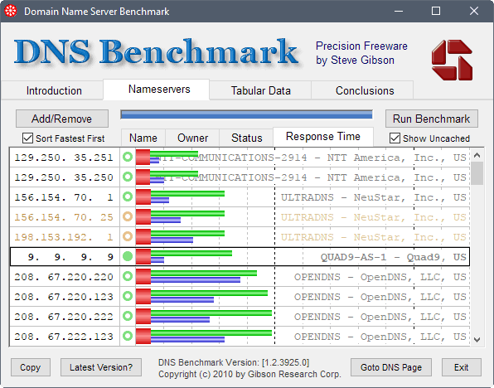Click the orange status circle for 156.154.70.25
The image size is (494, 388).
[x=128, y=216]
